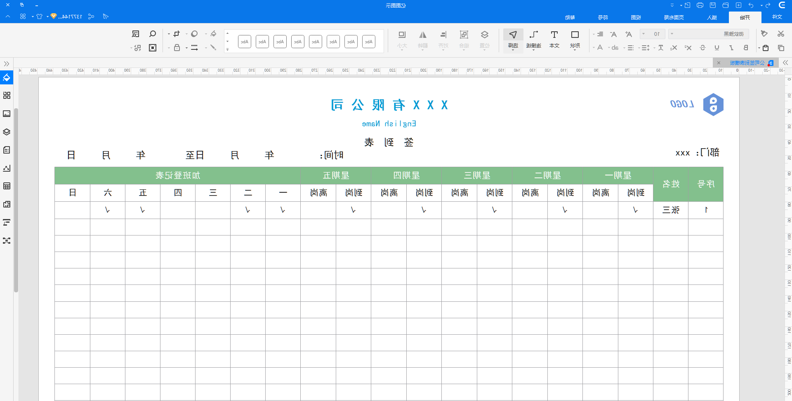This screenshot has width=792, height=401.
Task: Switch to the View (视图) tab
Action: (636, 17)
